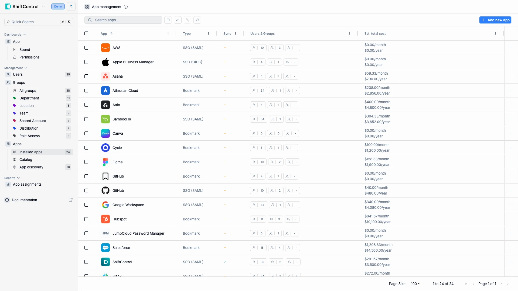
Task: Click the Add new app button
Action: point(495,20)
